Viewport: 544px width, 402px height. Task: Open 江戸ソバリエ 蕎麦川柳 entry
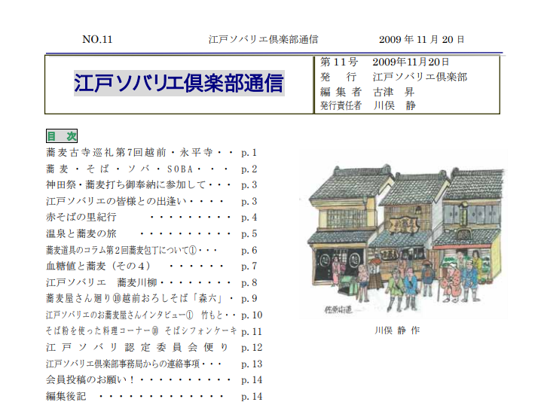coord(151,283)
